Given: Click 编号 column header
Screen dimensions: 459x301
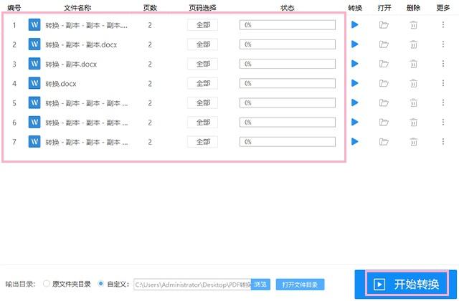Looking at the screenshot, I should tap(14, 8).
